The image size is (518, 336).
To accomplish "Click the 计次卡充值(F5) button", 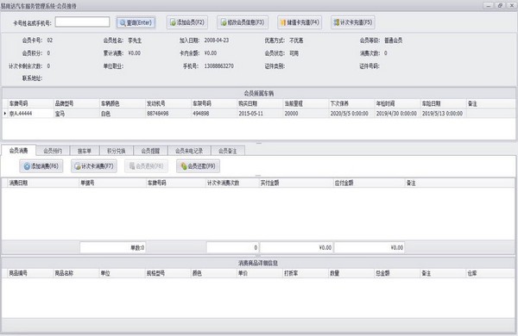I will (x=353, y=22).
